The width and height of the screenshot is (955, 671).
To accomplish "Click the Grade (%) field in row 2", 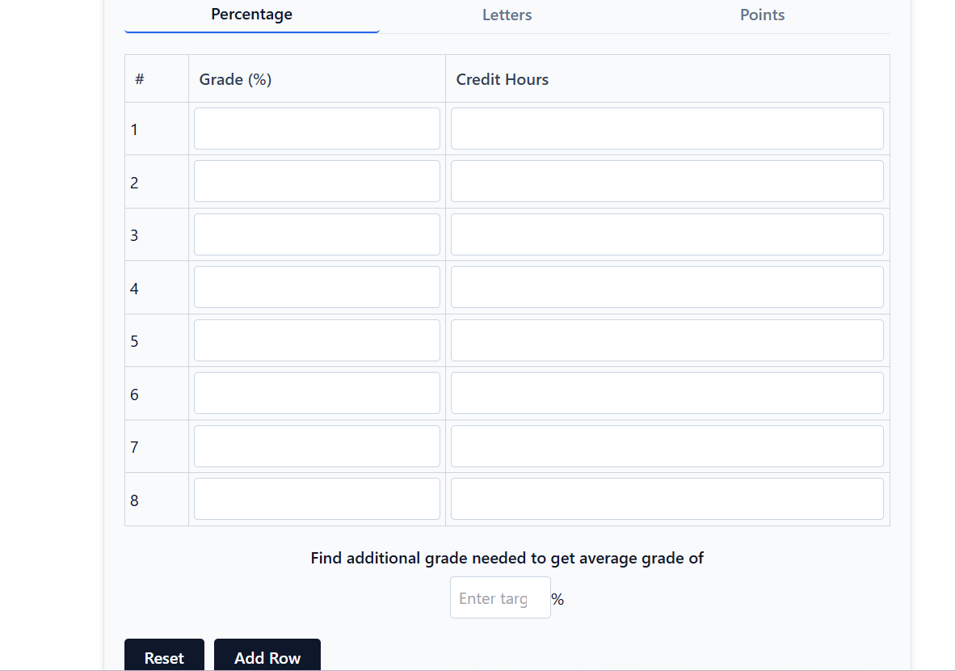I will [x=317, y=181].
